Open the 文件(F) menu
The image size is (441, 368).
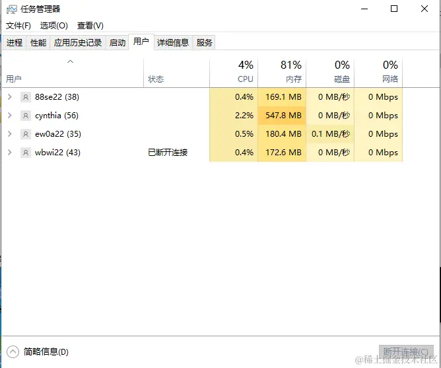[x=18, y=26]
